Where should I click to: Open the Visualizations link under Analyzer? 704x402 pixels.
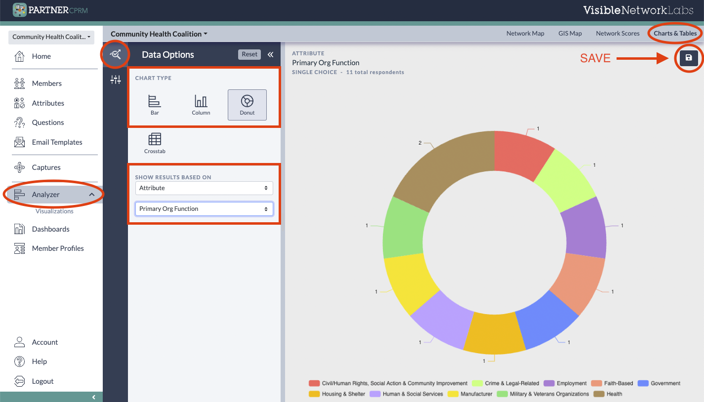click(54, 211)
